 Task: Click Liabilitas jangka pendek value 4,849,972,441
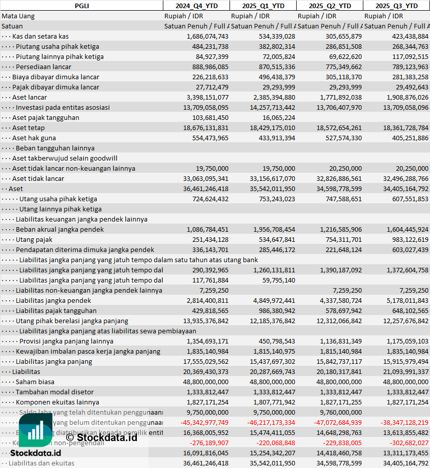coord(274,300)
